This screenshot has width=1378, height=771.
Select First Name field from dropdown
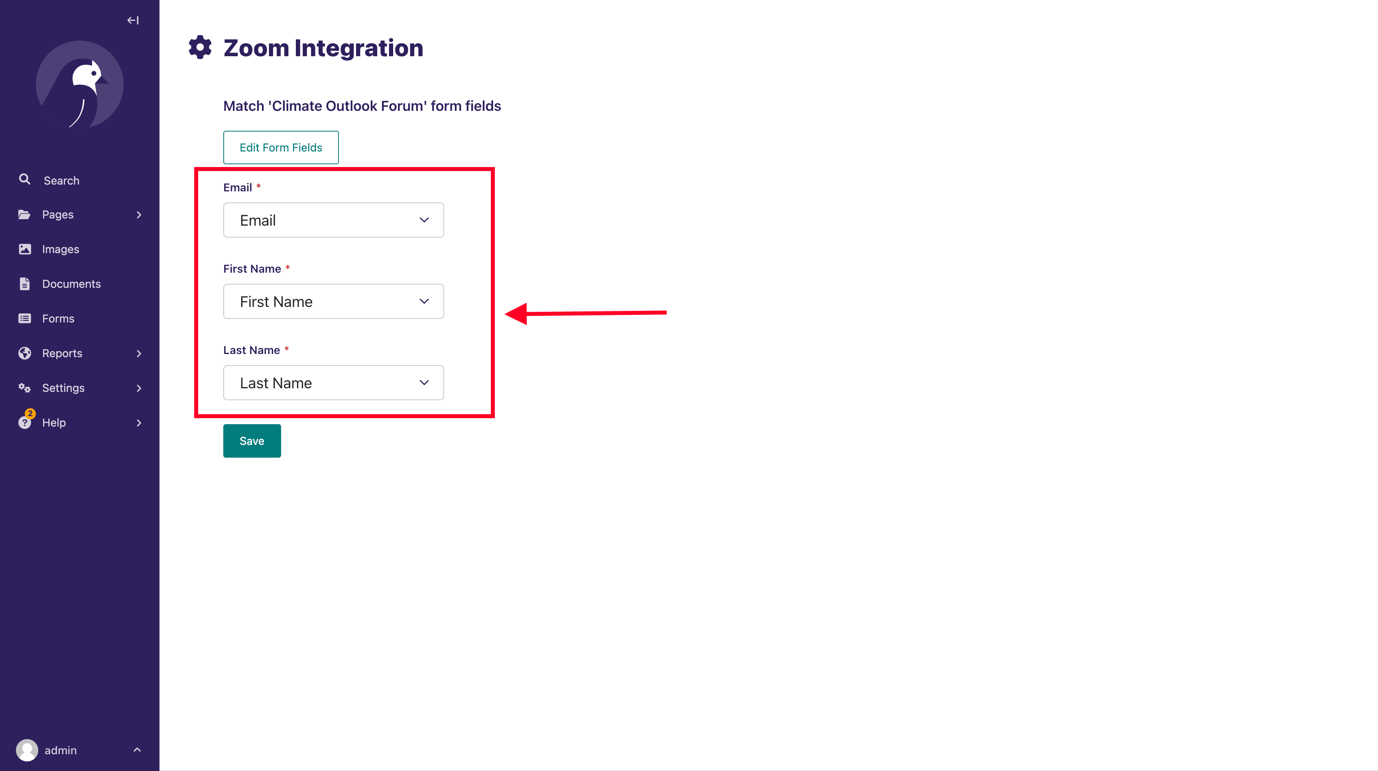(x=333, y=301)
